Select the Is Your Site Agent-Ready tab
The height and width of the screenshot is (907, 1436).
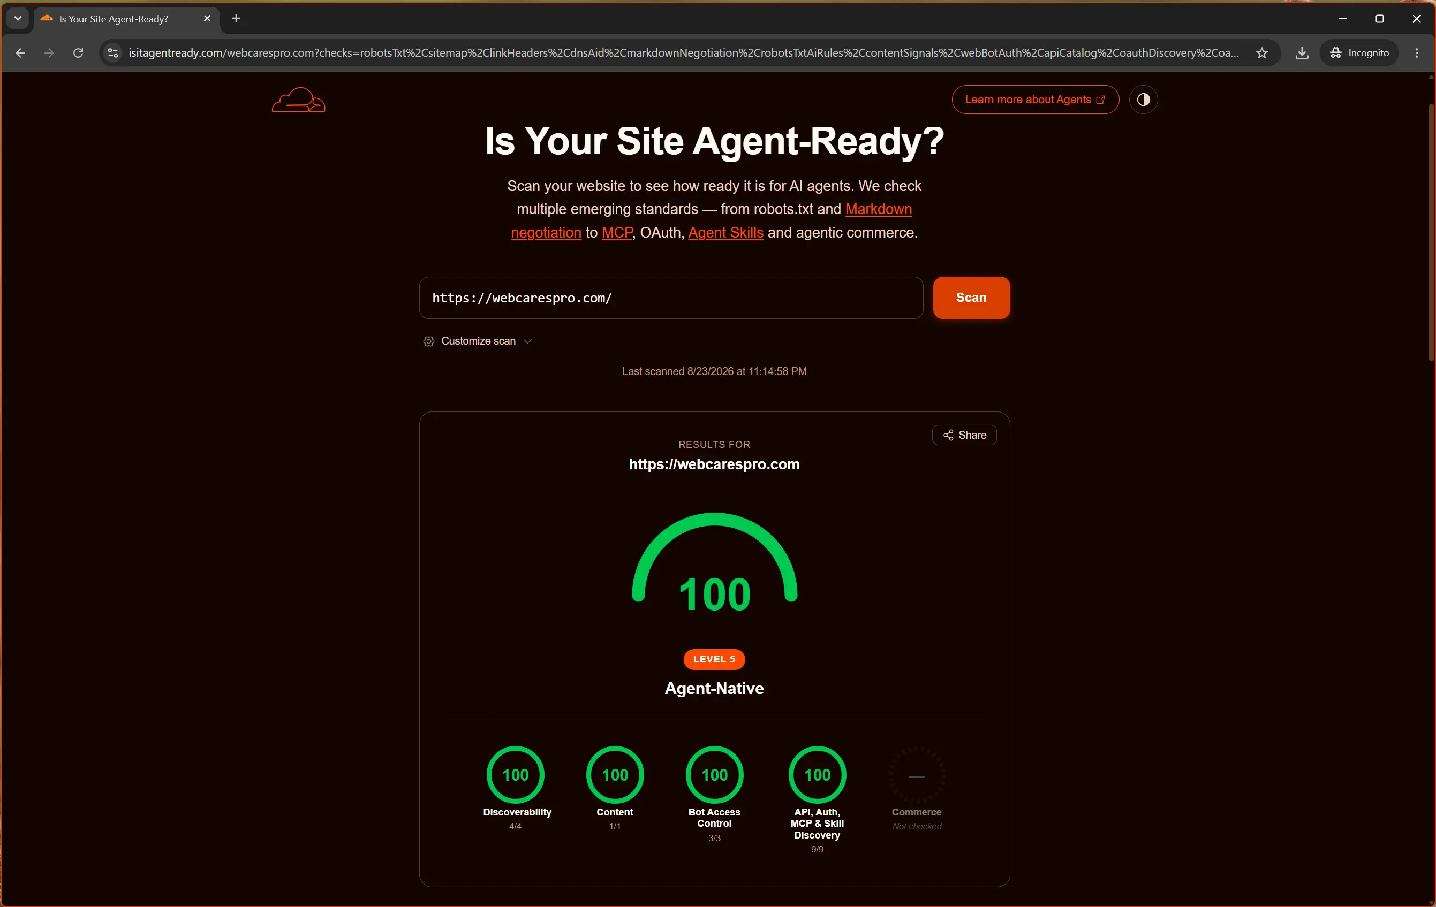pyautogui.click(x=126, y=19)
